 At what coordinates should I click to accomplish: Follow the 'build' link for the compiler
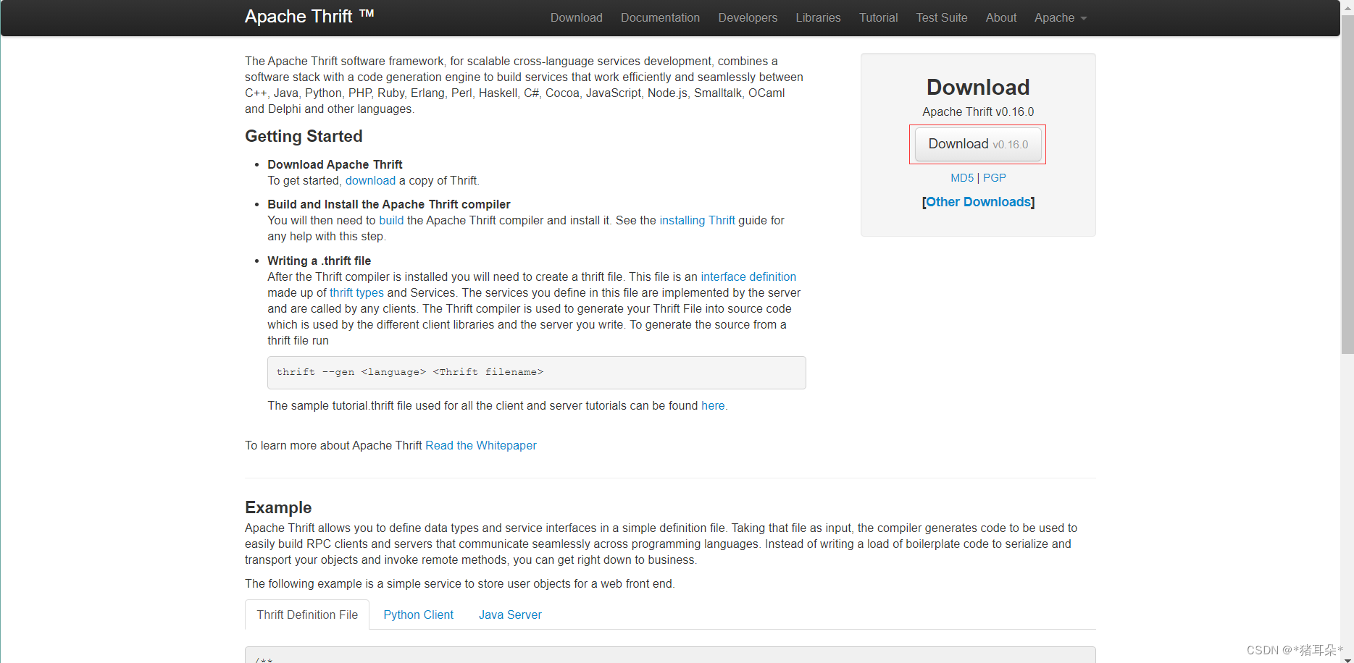[x=391, y=221]
